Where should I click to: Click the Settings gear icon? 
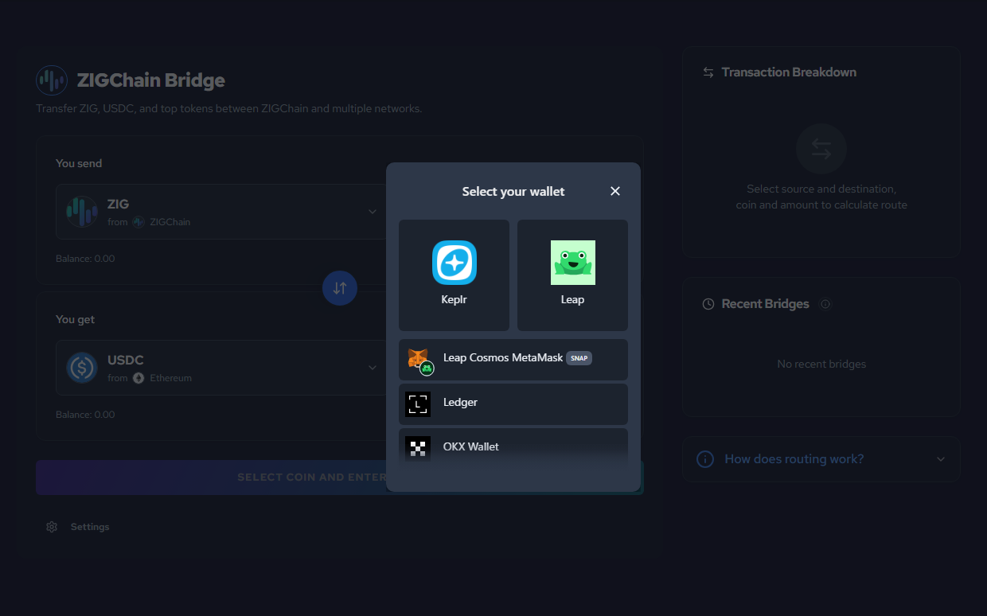coord(52,527)
